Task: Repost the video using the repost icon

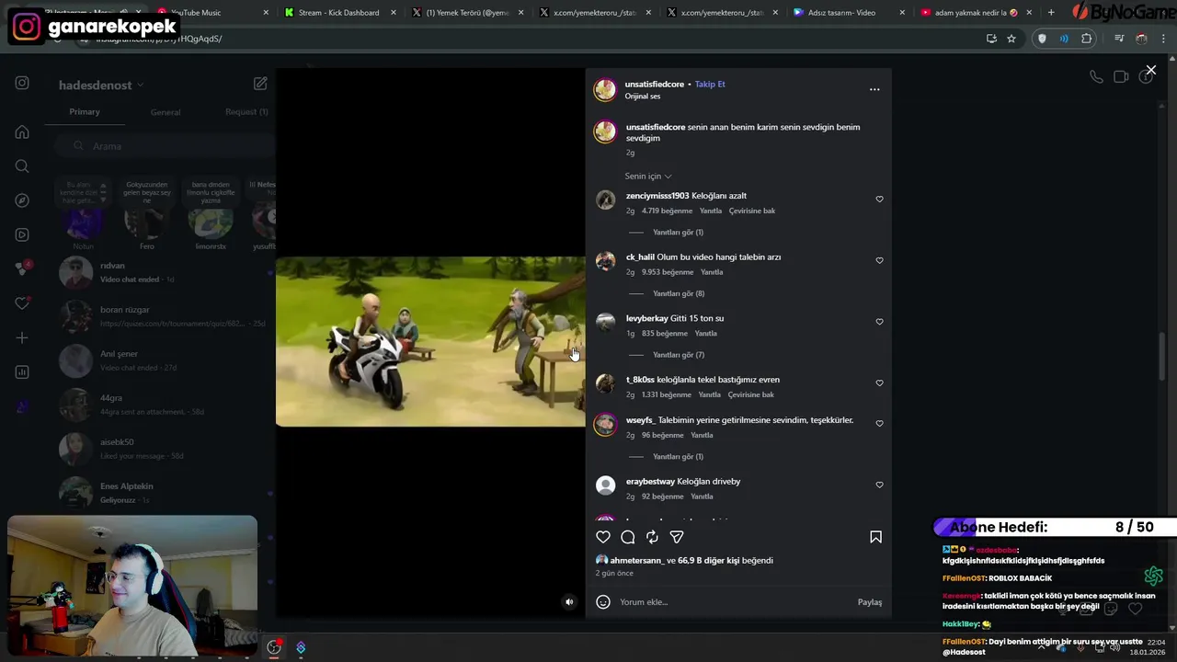Action: [x=652, y=537]
